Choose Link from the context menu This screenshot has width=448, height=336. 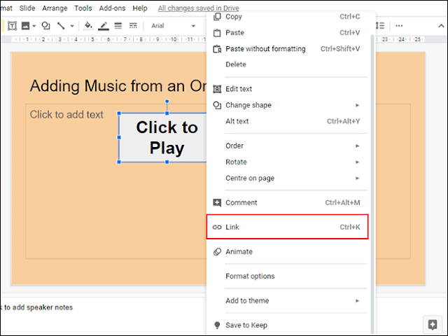(x=287, y=227)
